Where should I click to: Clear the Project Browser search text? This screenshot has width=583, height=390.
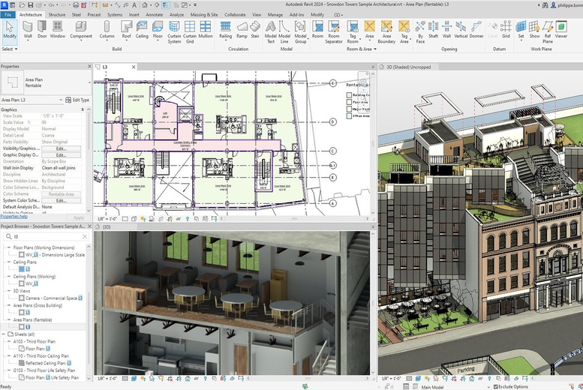coord(85,236)
